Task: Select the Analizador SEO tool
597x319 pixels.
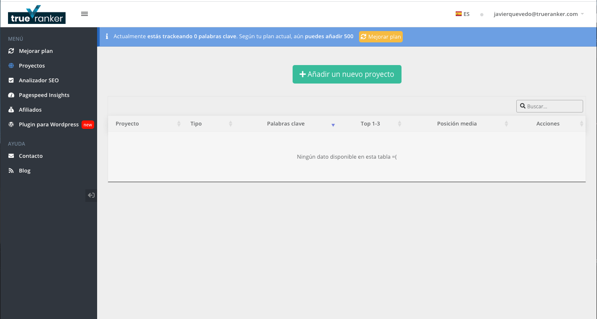Action: [37, 80]
